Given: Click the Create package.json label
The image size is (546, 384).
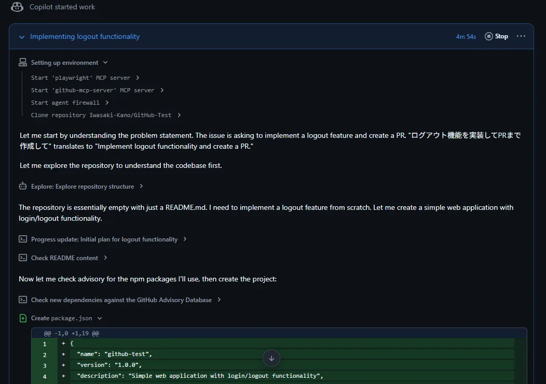Looking at the screenshot, I should (62, 318).
